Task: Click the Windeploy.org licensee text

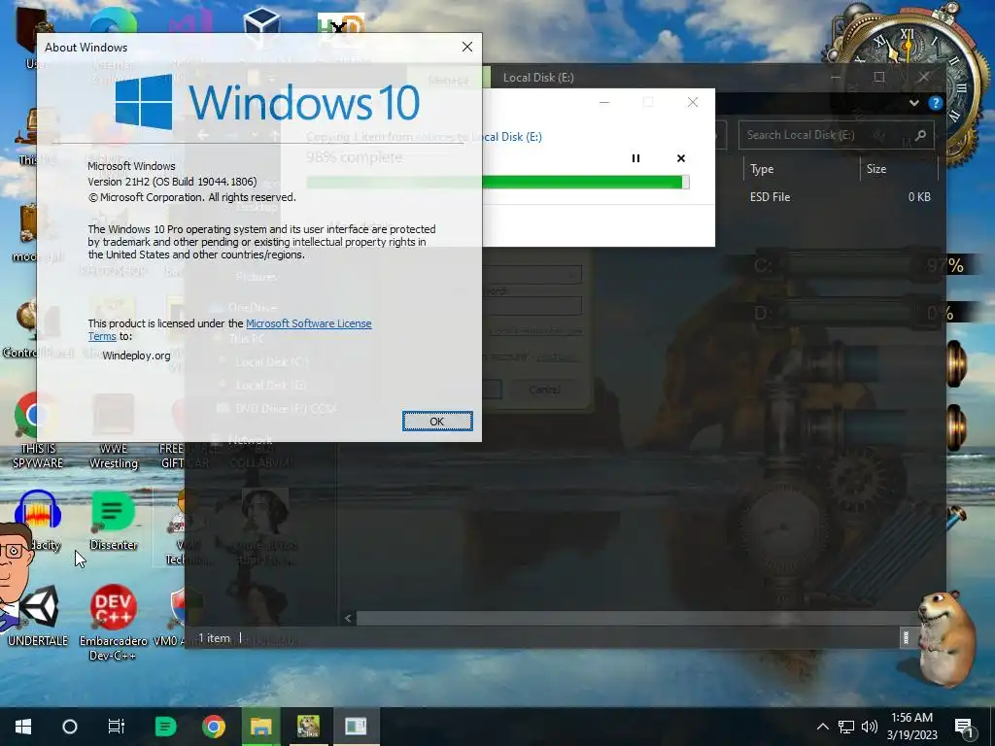Action: (136, 356)
